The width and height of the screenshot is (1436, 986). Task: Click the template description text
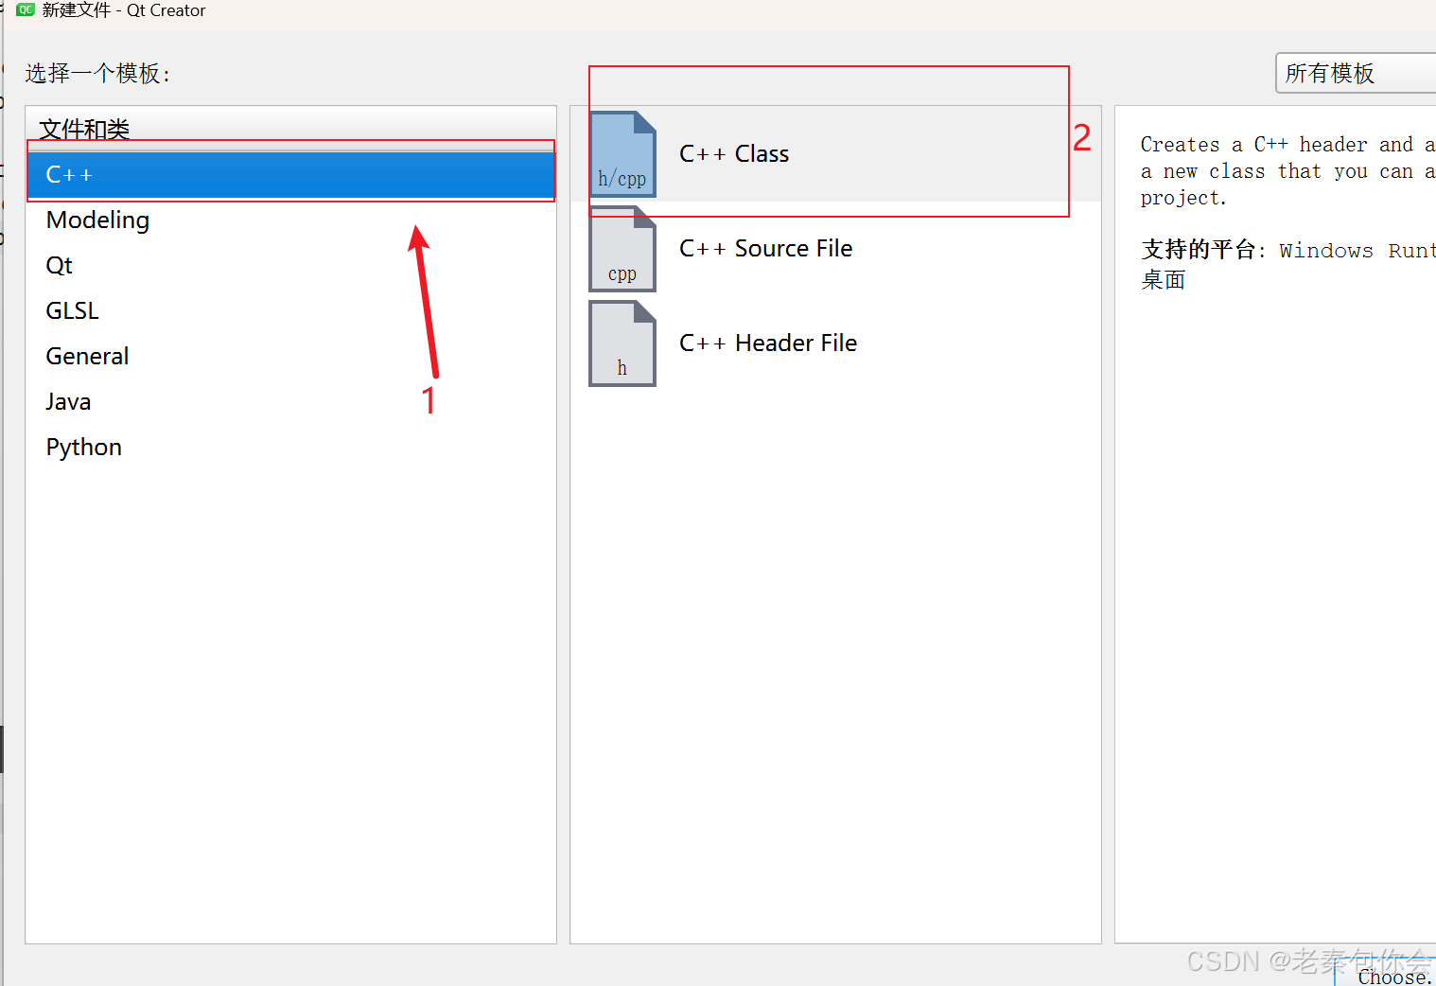(1287, 171)
